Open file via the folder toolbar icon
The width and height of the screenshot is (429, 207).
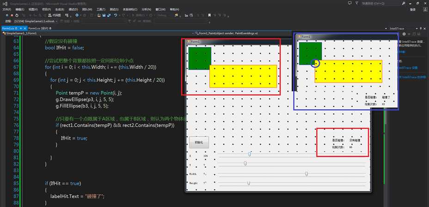point(99,15)
